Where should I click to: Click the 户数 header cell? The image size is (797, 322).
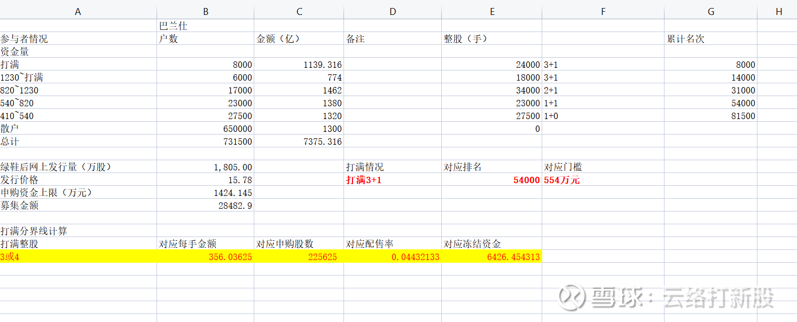[206, 38]
